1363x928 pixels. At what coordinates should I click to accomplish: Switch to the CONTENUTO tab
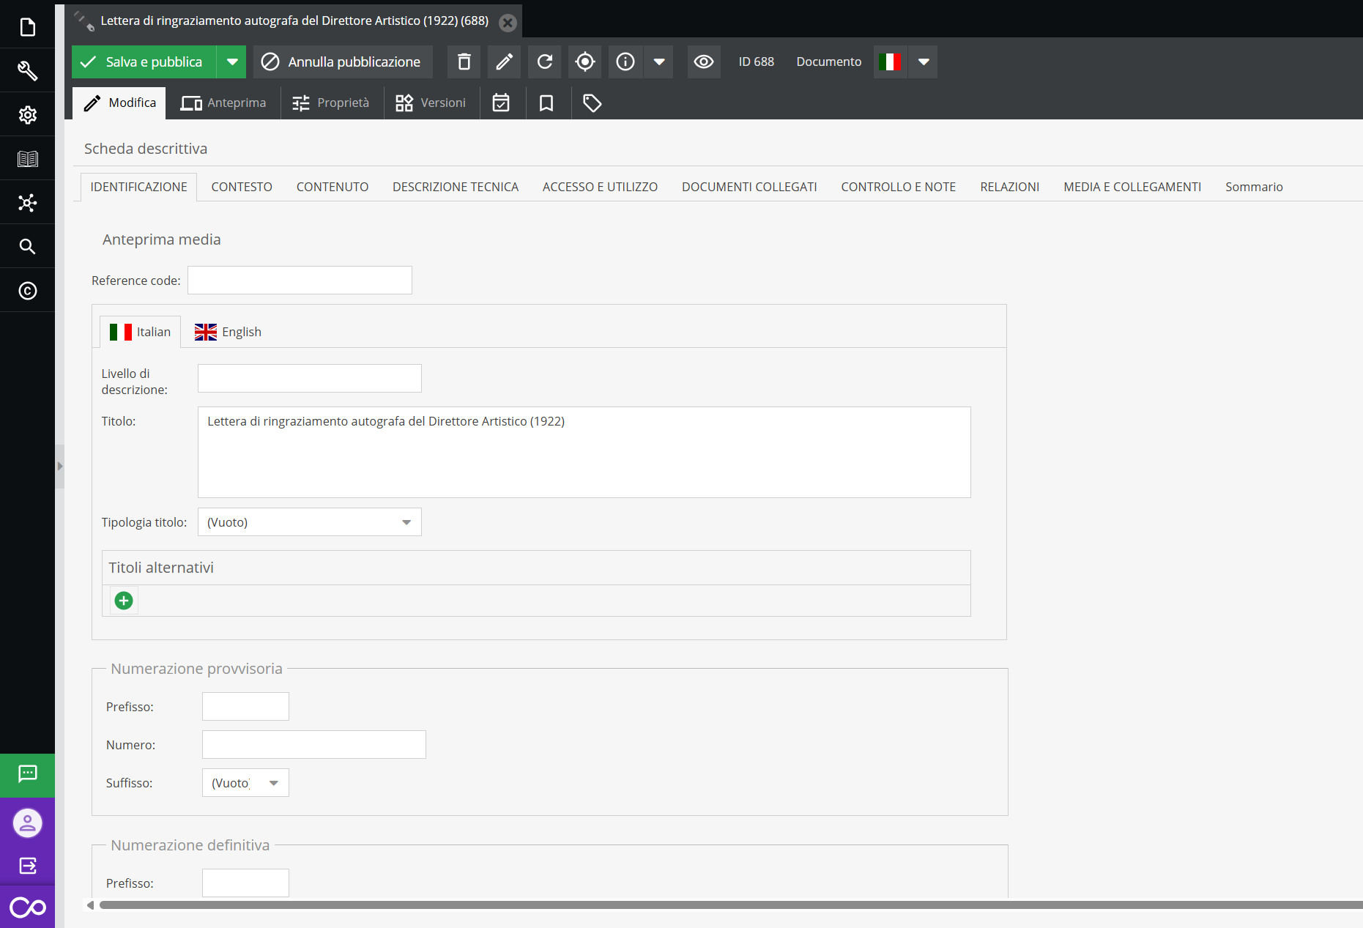coord(332,187)
